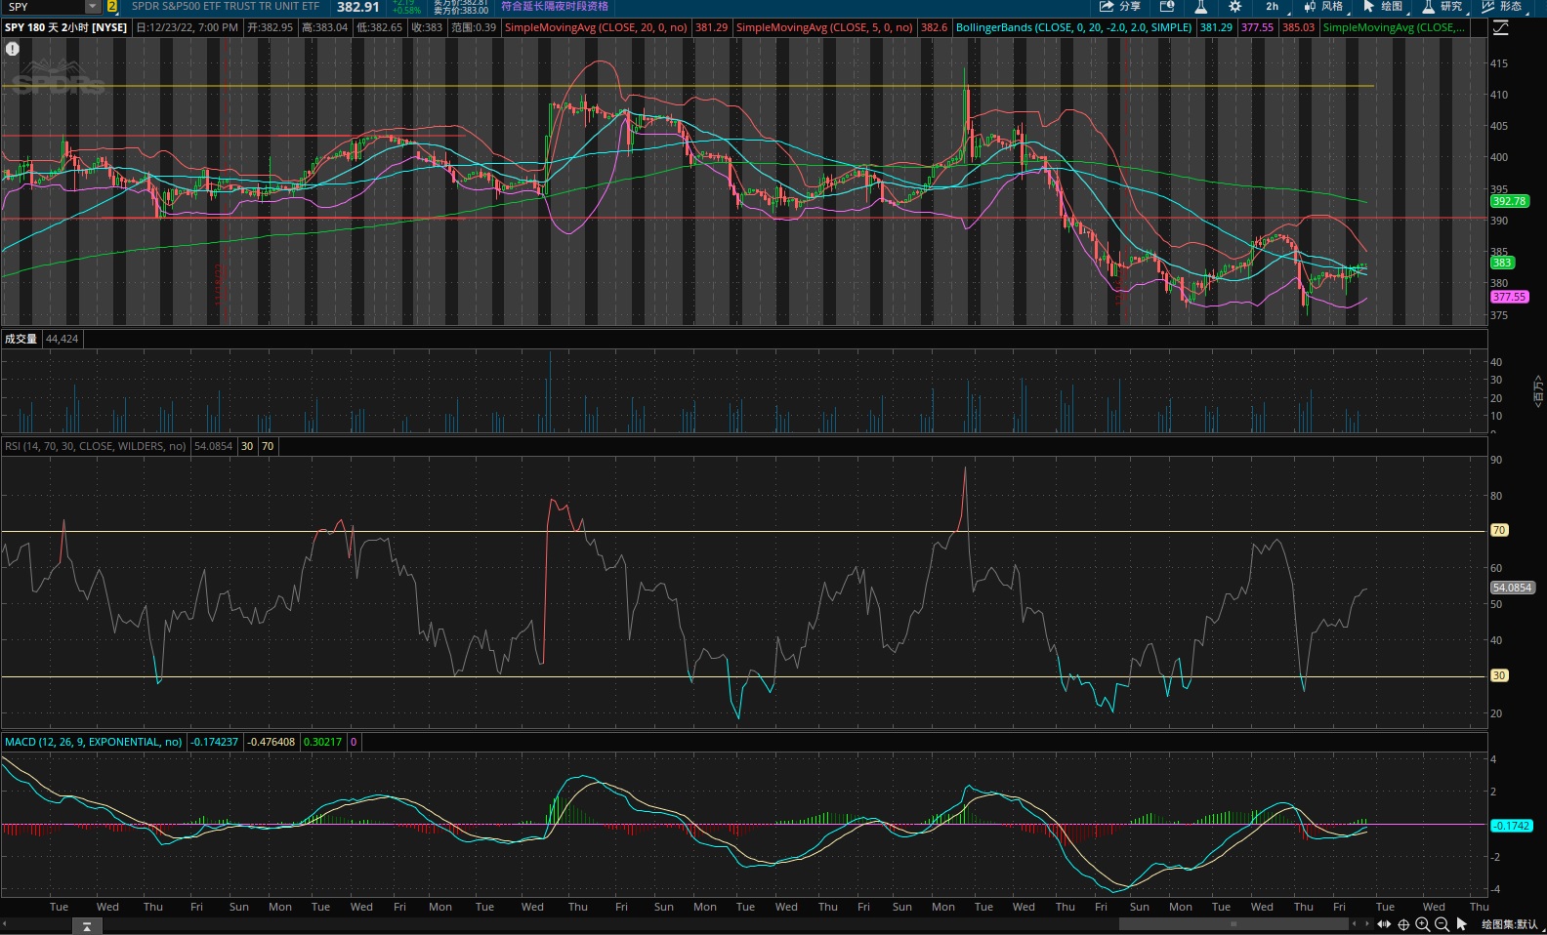Select the BollingerBands study label
This screenshot has width=1547, height=935.
(x=1073, y=27)
